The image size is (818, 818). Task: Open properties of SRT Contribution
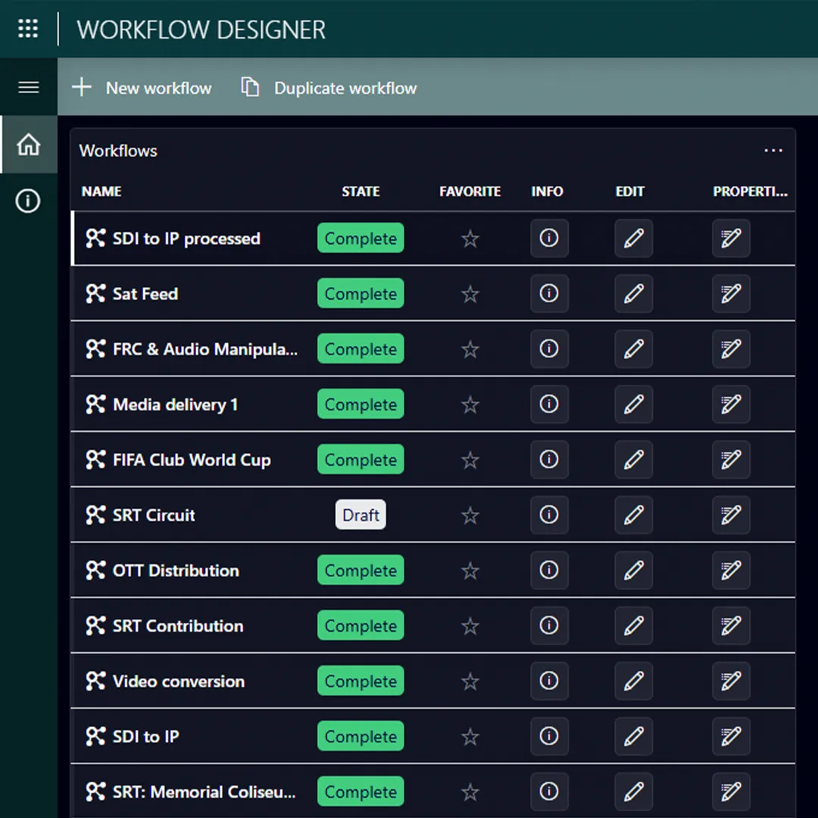[731, 625]
